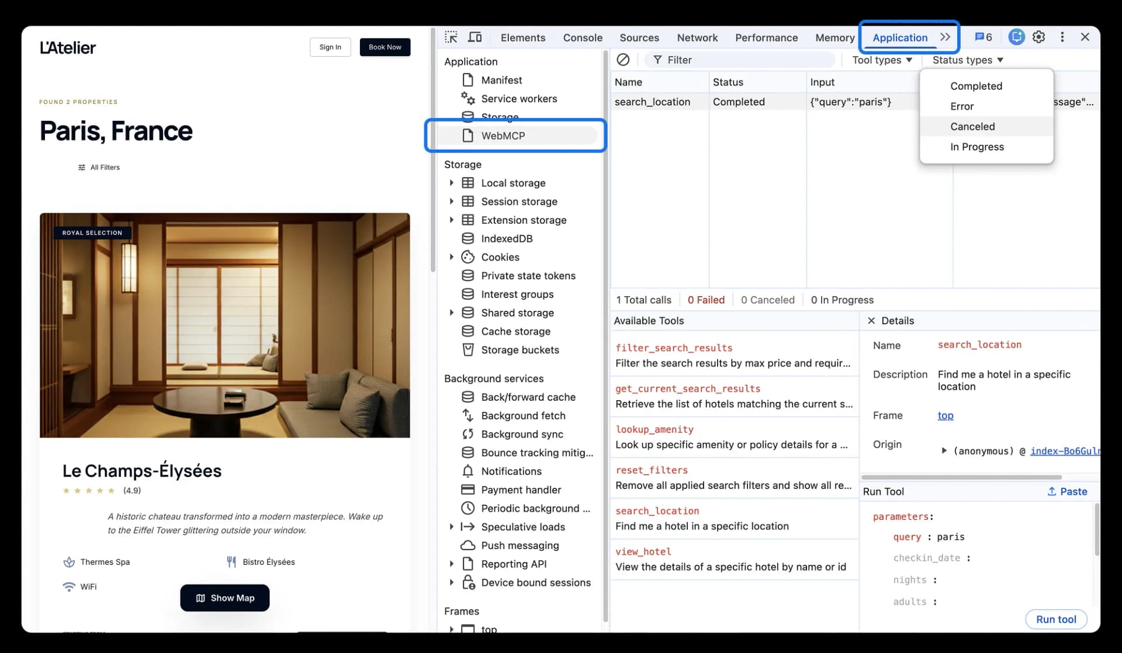
Task: Expand the Local storage tree arrow
Action: [x=451, y=183]
